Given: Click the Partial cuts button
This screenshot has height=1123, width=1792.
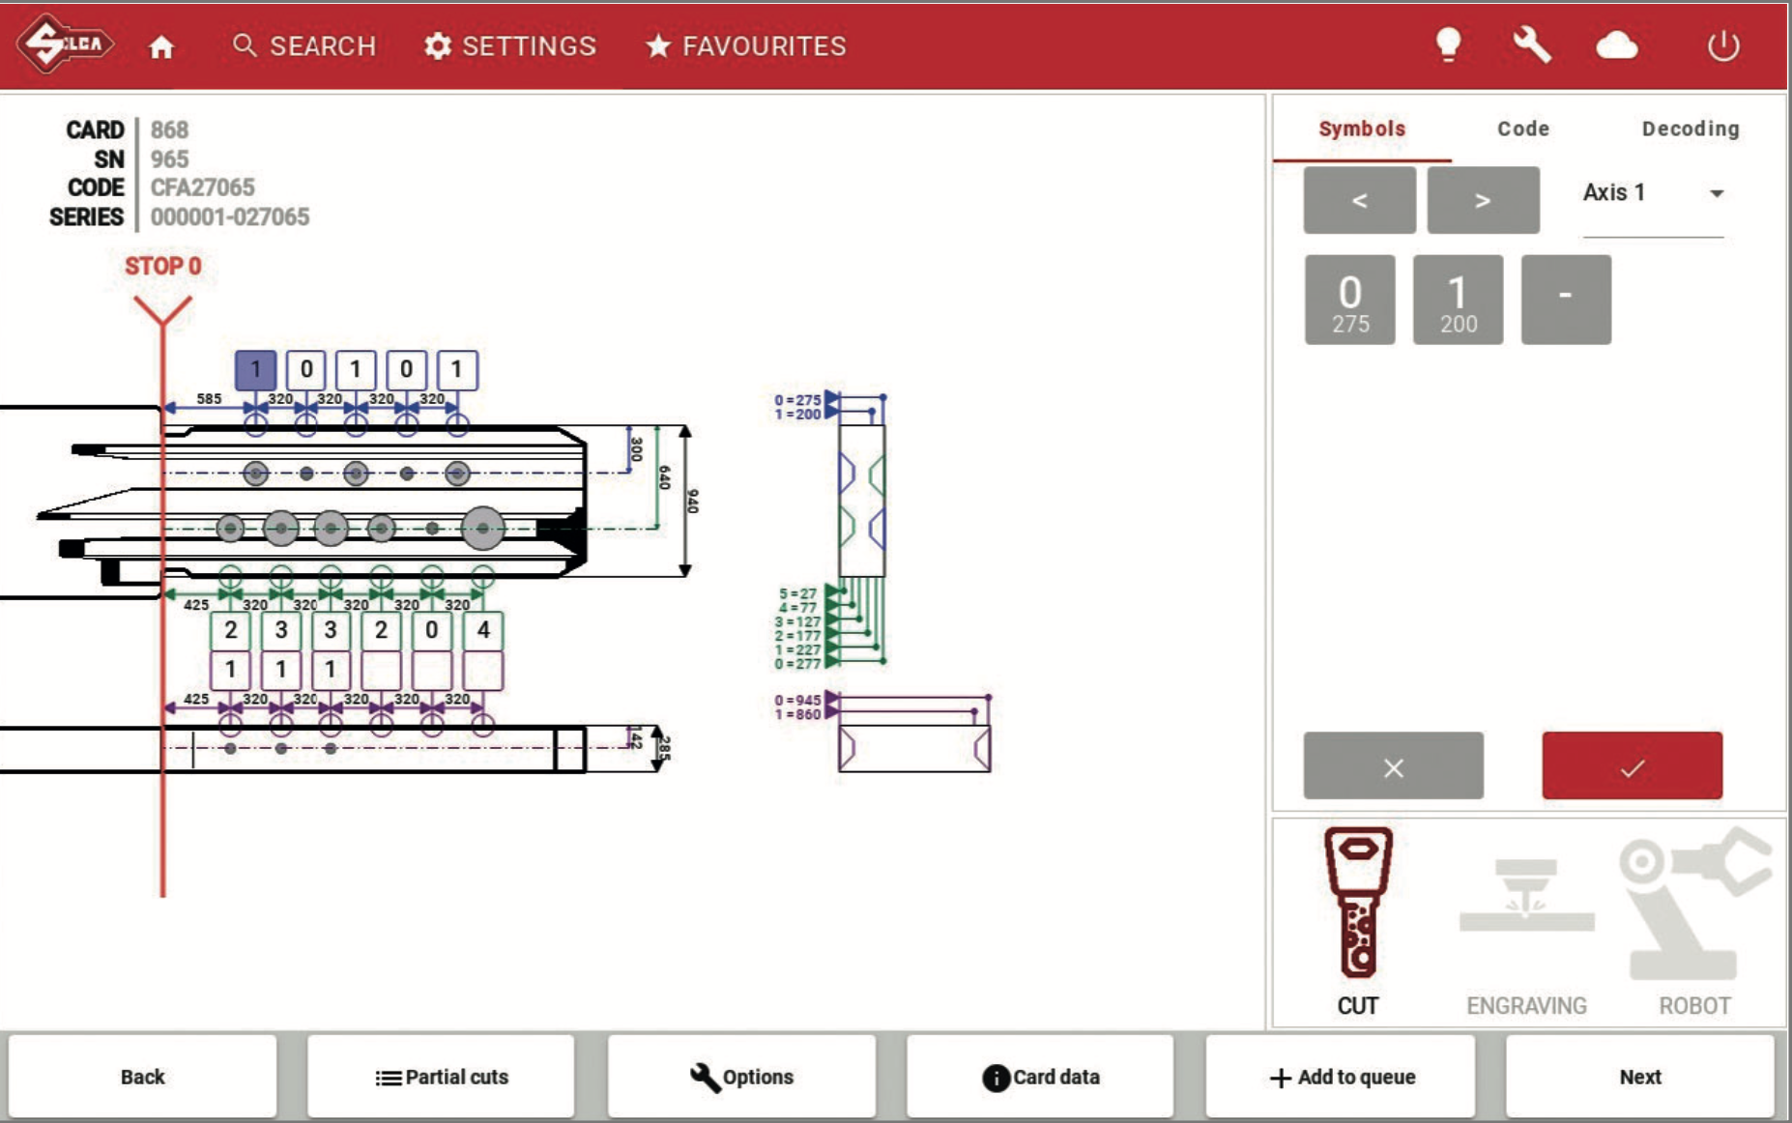Looking at the screenshot, I should (x=442, y=1077).
